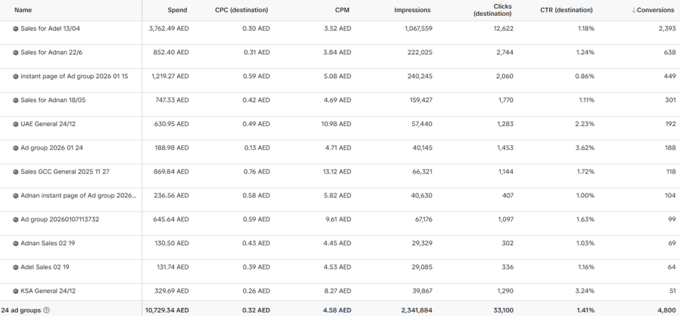Select the 1,067,559 impressions cell
The image size is (680, 316).
click(417, 28)
